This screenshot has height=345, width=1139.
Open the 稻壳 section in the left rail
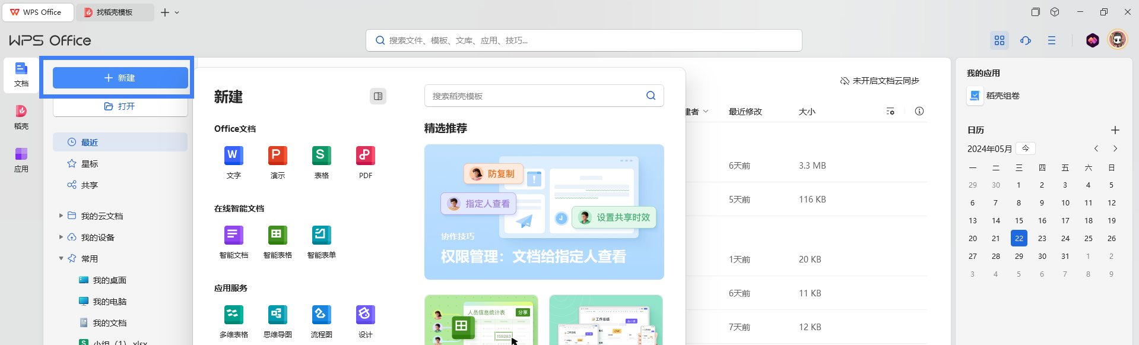click(x=21, y=118)
